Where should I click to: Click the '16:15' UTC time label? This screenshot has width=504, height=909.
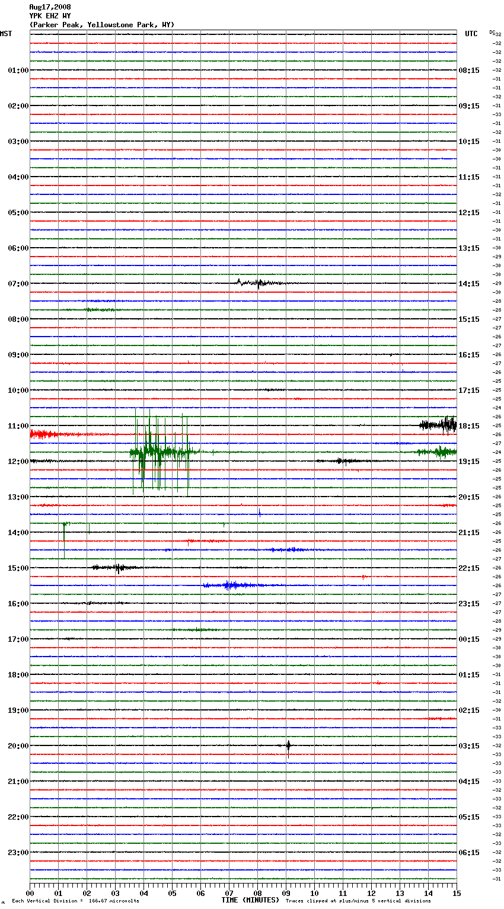469,355
